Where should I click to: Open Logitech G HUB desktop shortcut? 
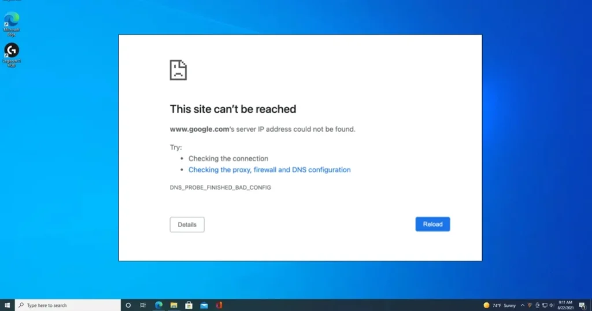[x=12, y=55]
